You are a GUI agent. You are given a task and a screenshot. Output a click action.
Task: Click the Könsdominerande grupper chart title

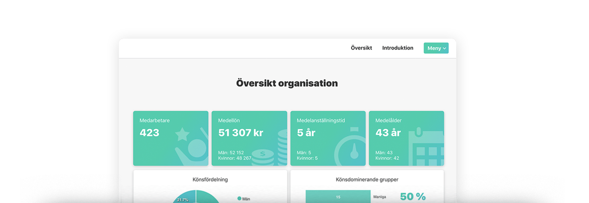point(367,179)
